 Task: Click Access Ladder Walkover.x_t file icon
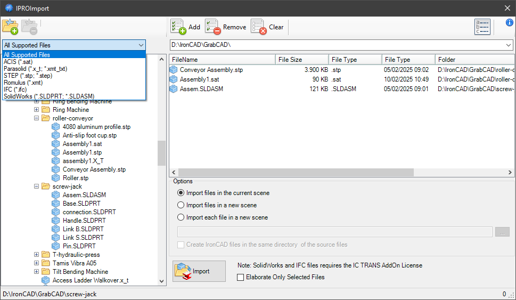(45, 280)
